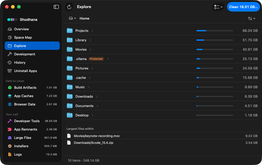Image resolution: width=262 pixels, height=165 pixels.
Task: Click the Library size usage bar
Action: click(x=215, y=40)
